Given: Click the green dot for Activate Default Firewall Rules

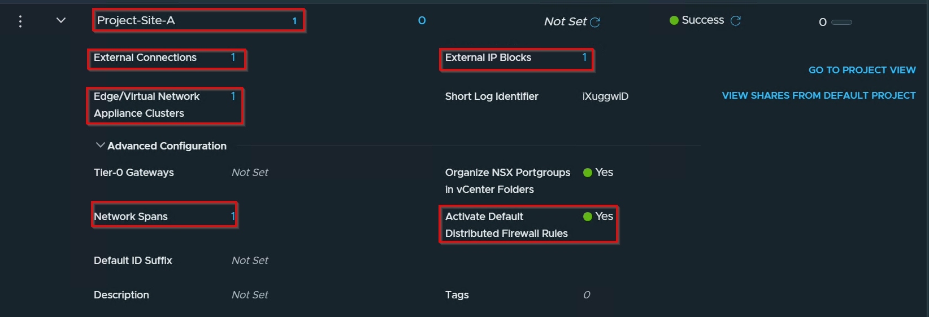Looking at the screenshot, I should coord(588,217).
